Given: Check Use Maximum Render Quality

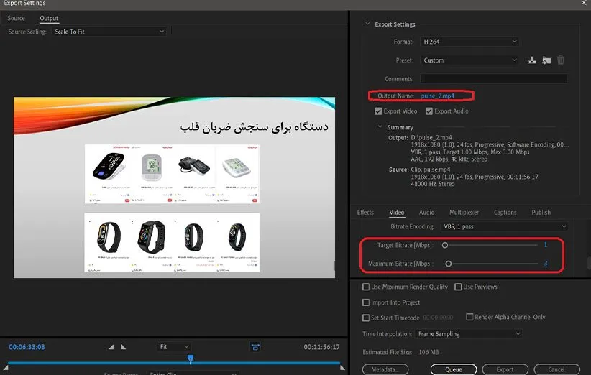Looking at the screenshot, I should click(366, 287).
